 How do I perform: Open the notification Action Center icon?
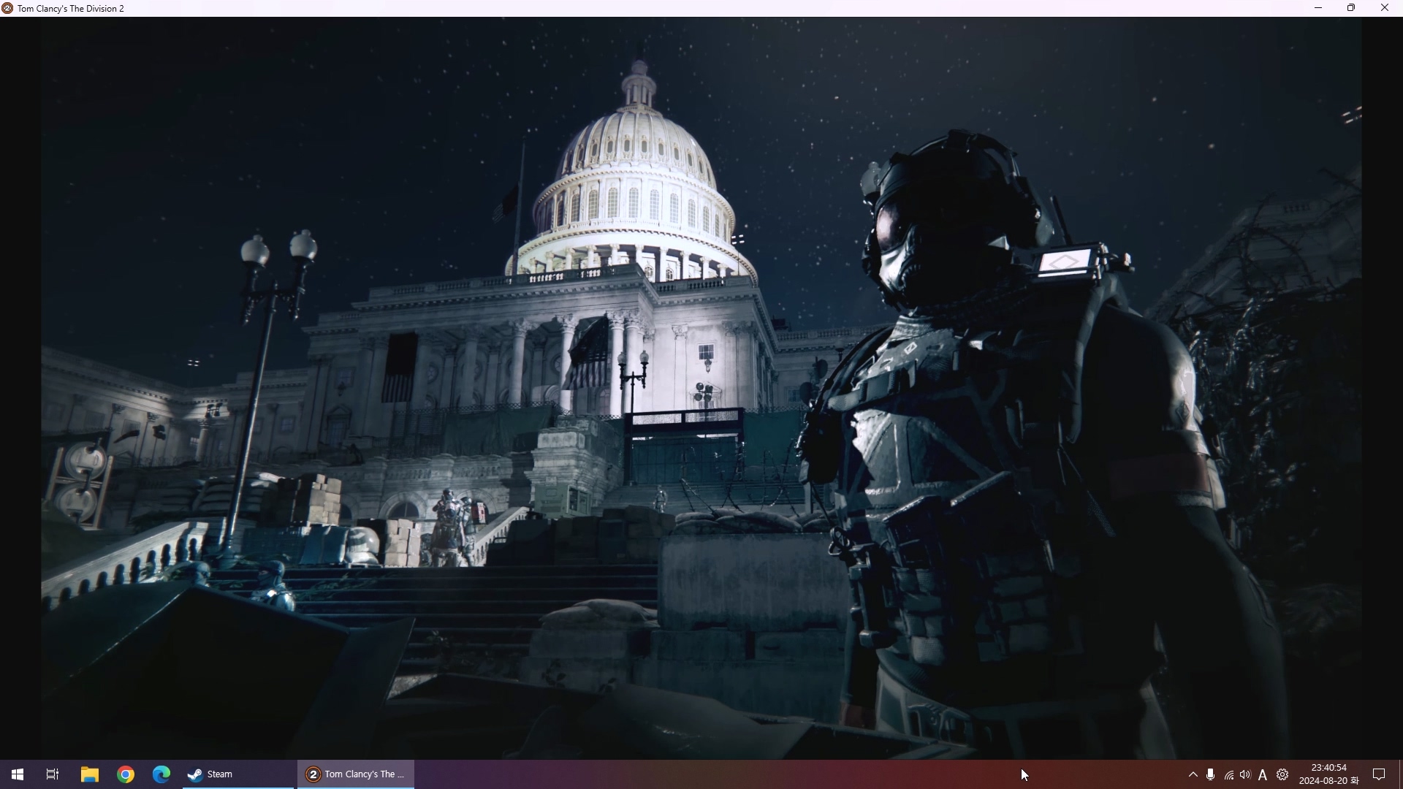[1379, 774]
